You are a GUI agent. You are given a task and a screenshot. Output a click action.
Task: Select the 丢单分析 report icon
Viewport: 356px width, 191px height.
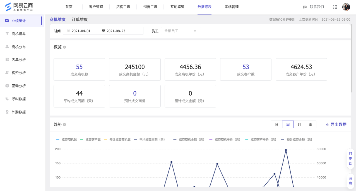click(7, 60)
